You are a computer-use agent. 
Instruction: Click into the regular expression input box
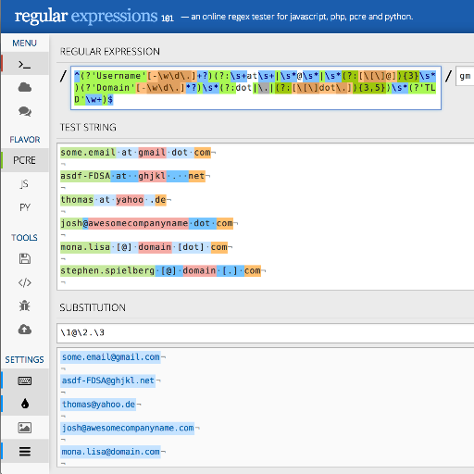pyautogui.click(x=256, y=88)
